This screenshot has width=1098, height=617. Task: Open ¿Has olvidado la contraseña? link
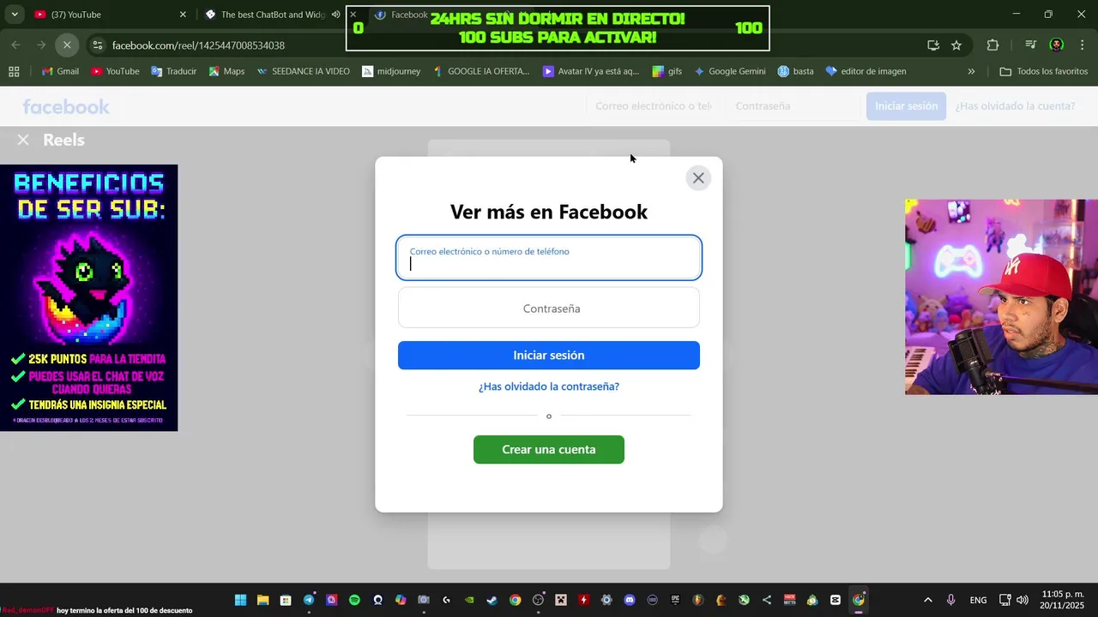click(549, 386)
